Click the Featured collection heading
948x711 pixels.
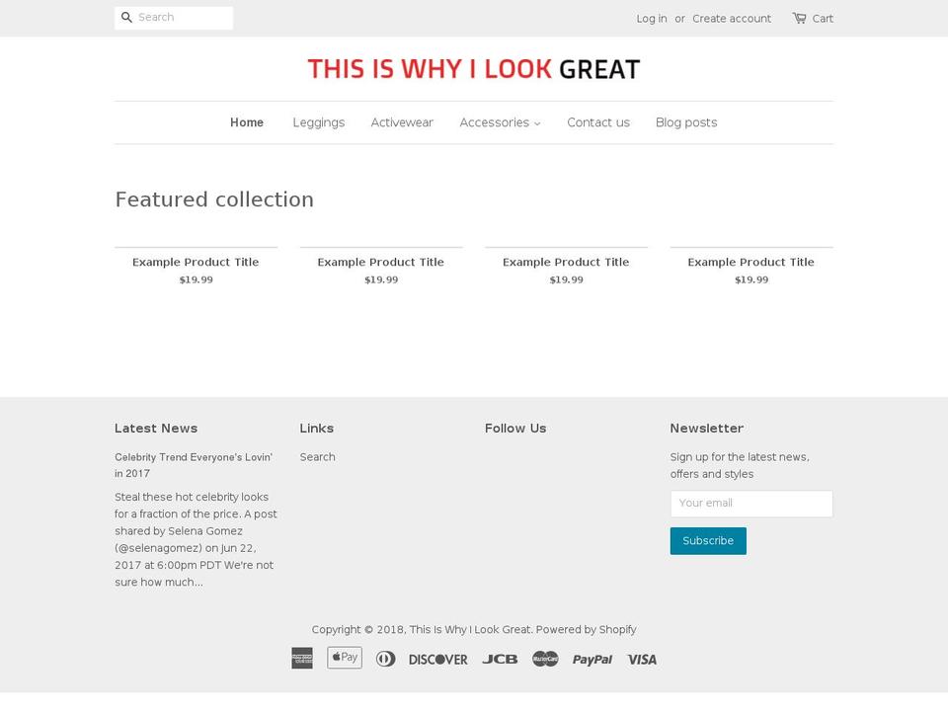pyautogui.click(x=214, y=199)
